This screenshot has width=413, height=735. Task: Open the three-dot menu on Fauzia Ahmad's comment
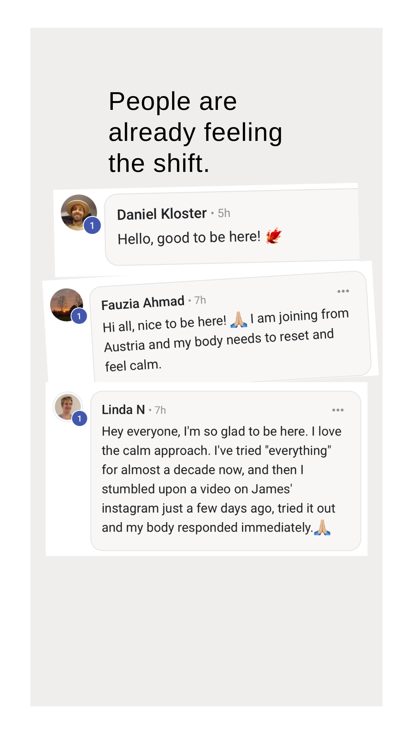[x=343, y=291]
